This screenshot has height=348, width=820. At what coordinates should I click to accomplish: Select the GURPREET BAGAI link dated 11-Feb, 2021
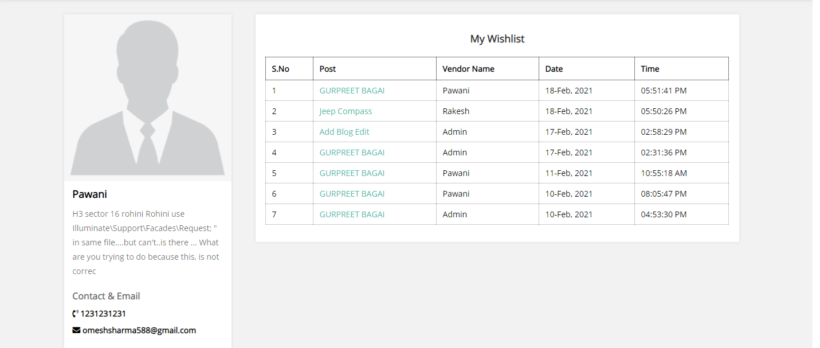click(x=352, y=173)
